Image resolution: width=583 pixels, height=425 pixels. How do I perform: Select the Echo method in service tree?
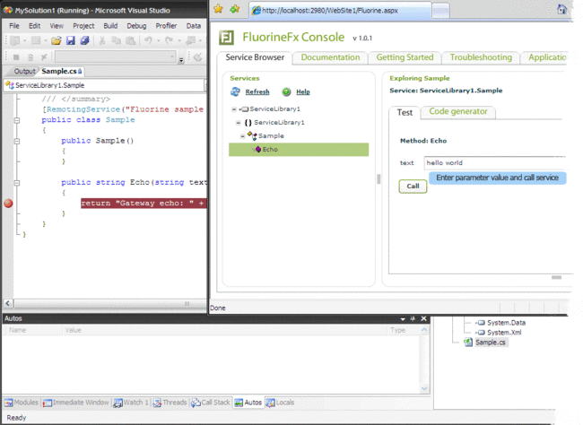click(x=299, y=150)
